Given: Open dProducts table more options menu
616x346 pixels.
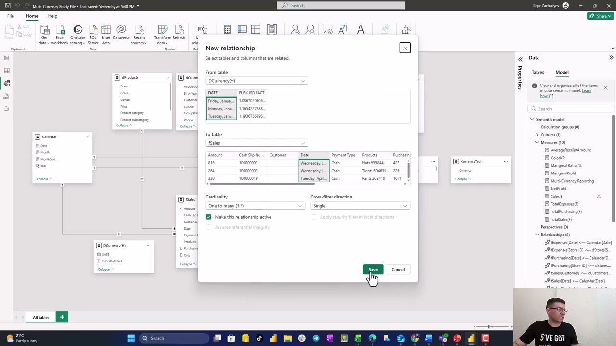Looking at the screenshot, I should click(167, 77).
